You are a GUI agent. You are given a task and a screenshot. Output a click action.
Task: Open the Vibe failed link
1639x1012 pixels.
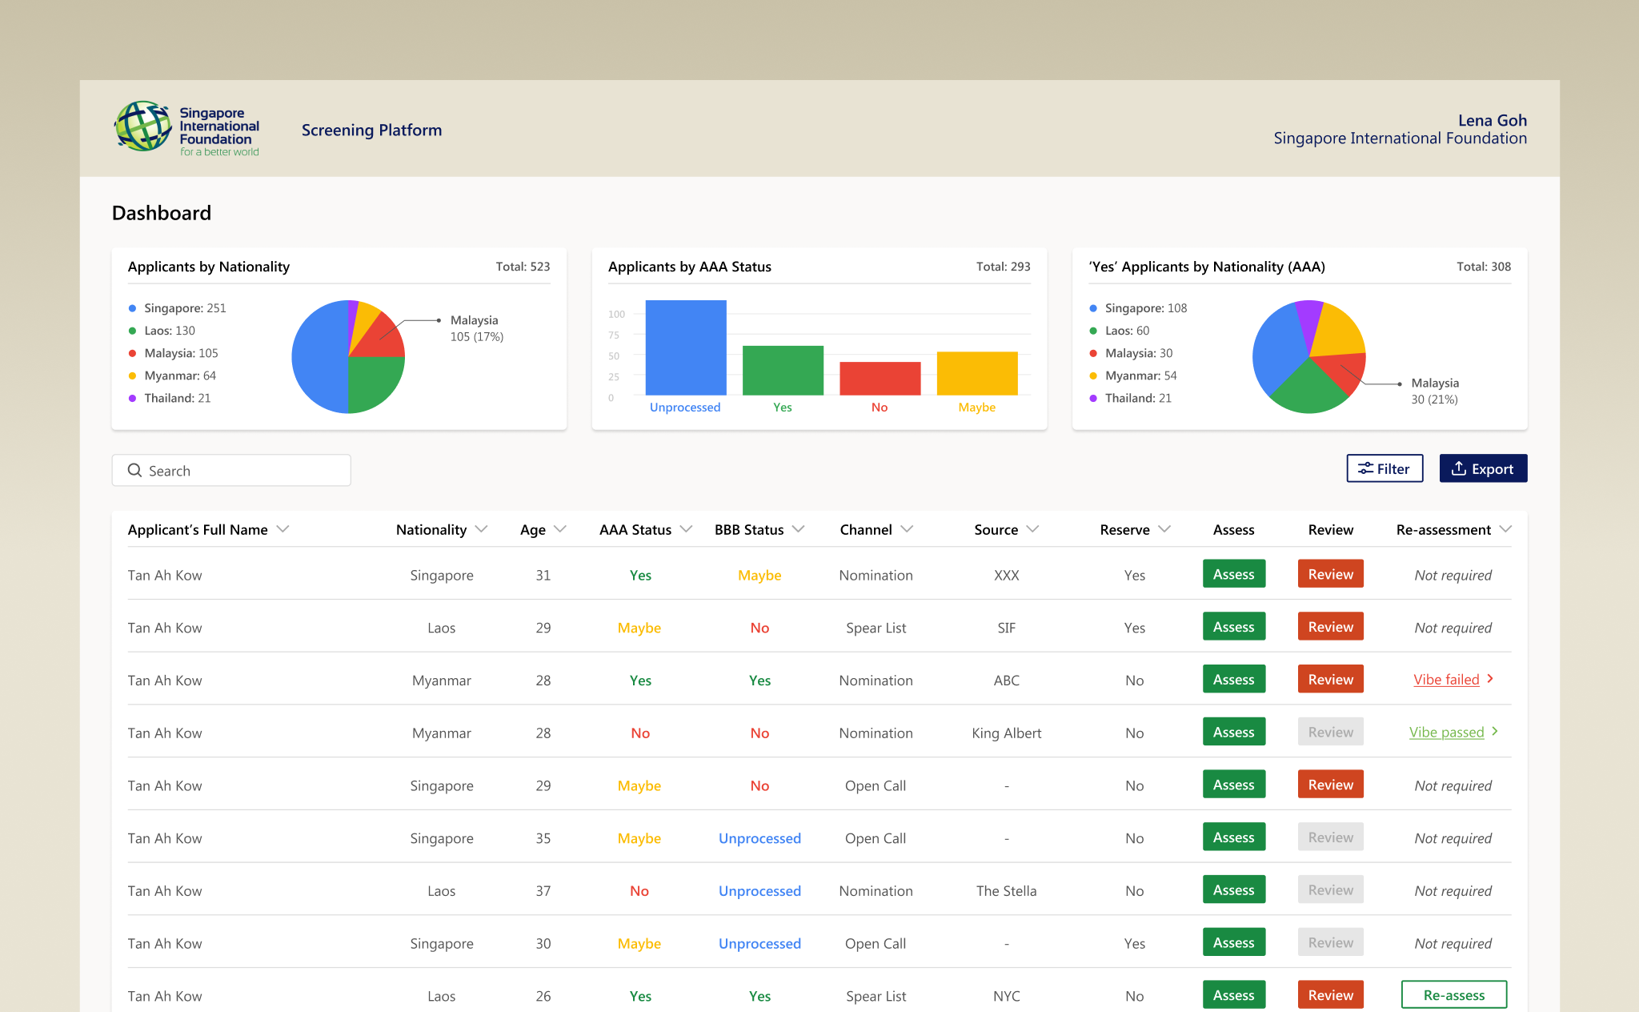(1446, 680)
